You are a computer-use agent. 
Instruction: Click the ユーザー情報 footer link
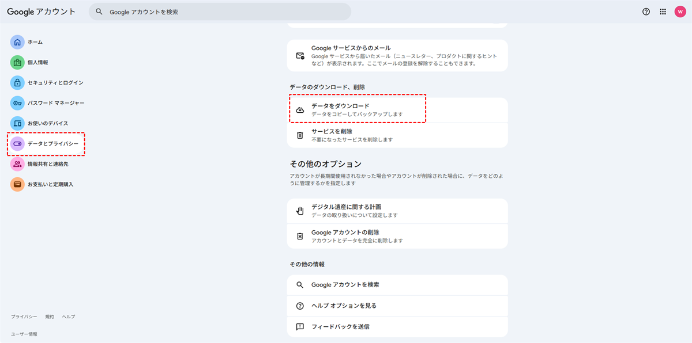[24, 334]
